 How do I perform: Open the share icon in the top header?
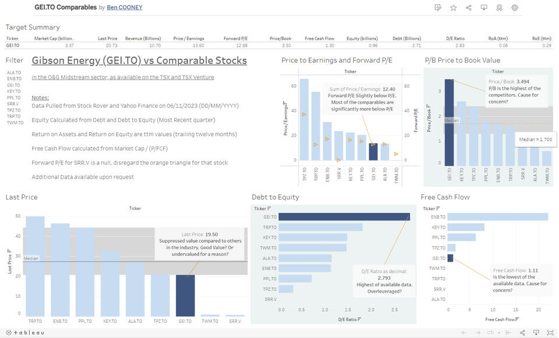[x=469, y=8]
